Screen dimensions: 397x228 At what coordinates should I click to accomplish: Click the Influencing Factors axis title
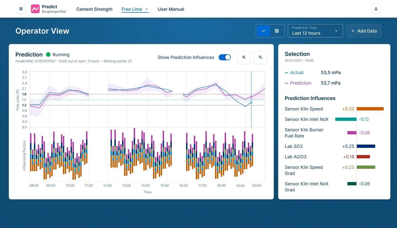(x=24, y=155)
